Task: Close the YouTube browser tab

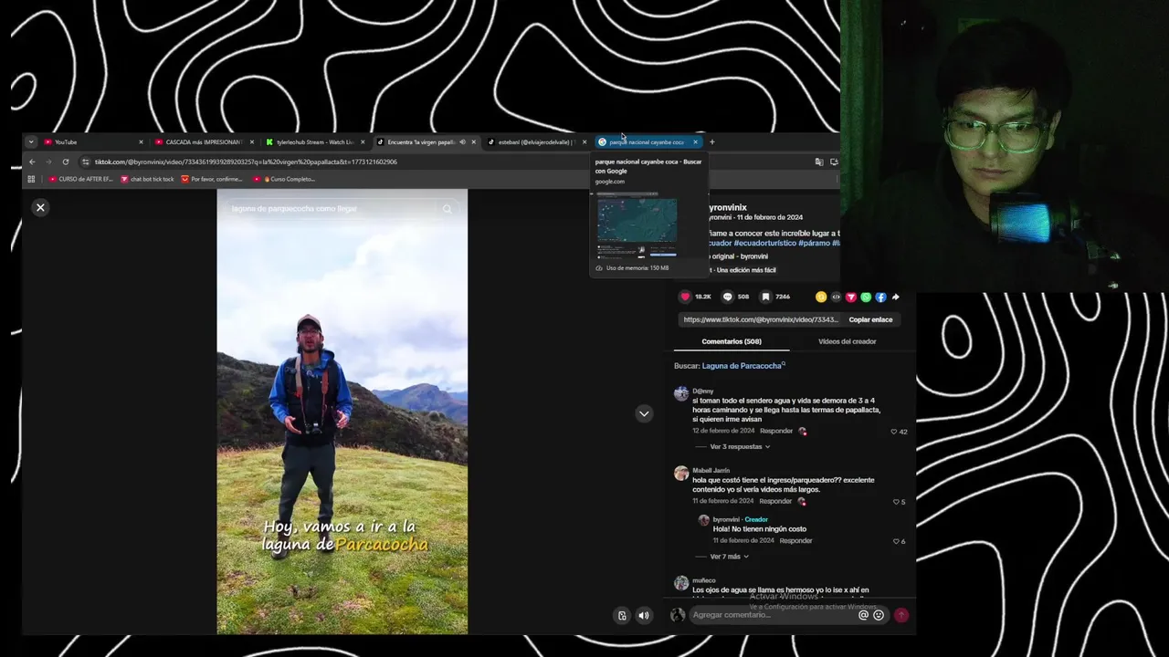Action: pyautogui.click(x=141, y=142)
